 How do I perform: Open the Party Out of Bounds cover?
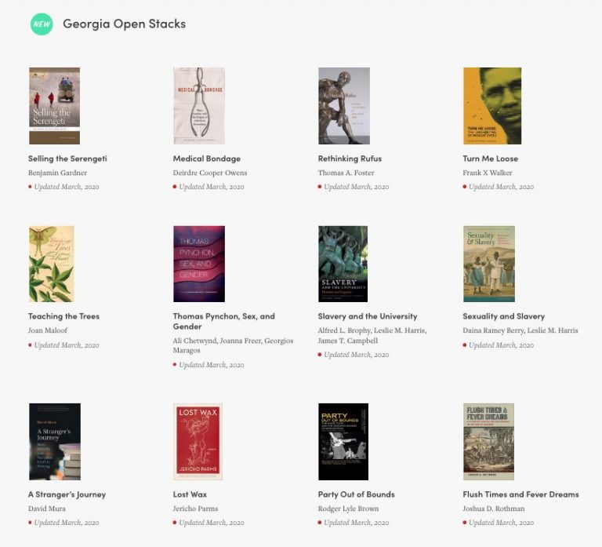pyautogui.click(x=343, y=442)
